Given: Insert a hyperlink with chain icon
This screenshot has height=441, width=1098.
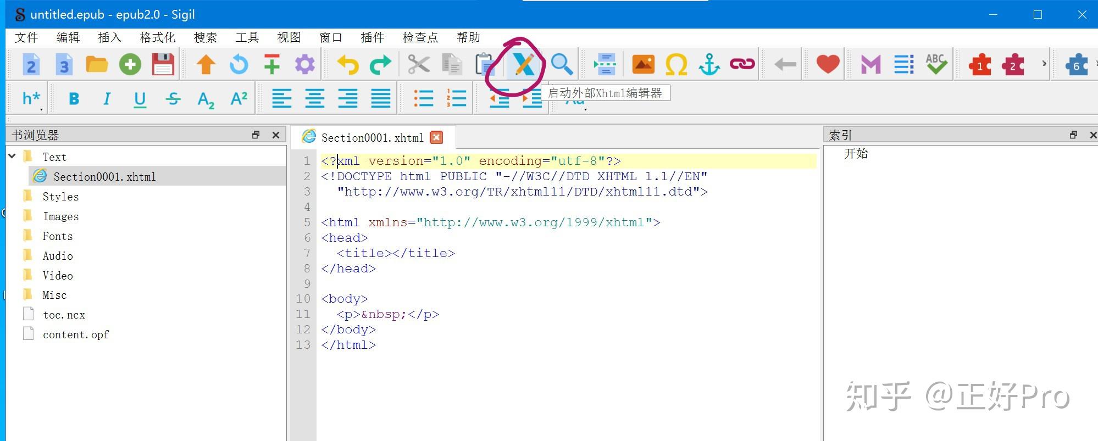Looking at the screenshot, I should pos(742,64).
